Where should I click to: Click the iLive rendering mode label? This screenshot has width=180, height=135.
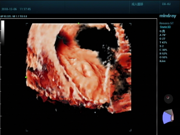click(x=162, y=61)
